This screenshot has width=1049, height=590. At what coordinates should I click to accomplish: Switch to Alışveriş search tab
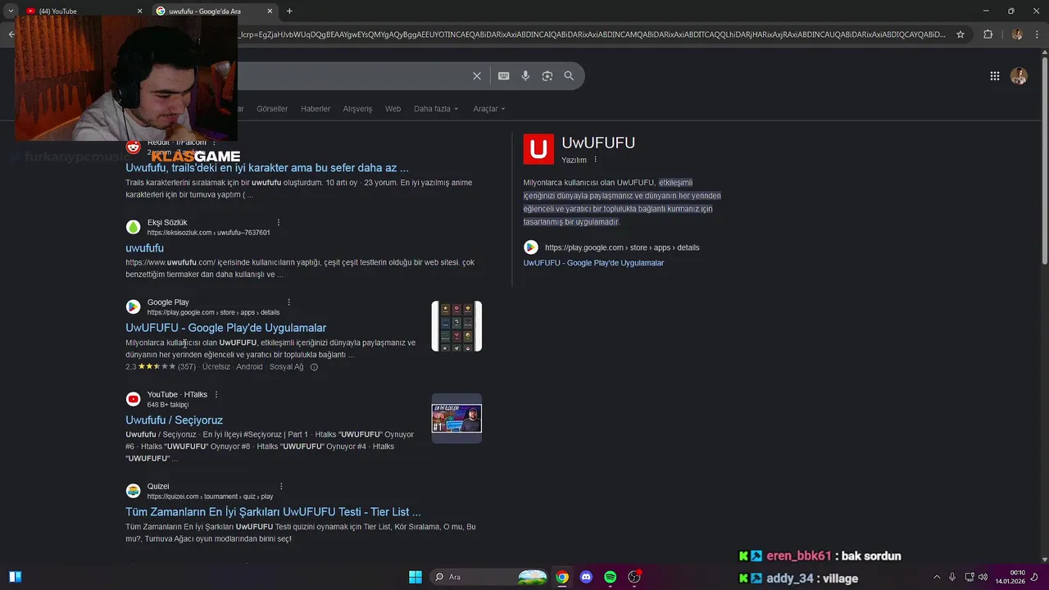(x=357, y=109)
